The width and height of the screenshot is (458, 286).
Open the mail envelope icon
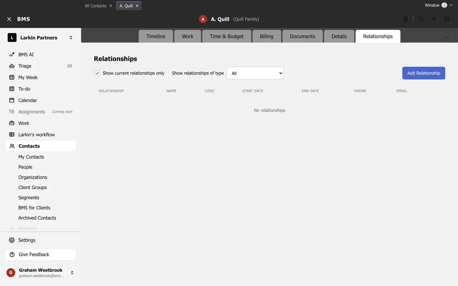point(447,19)
